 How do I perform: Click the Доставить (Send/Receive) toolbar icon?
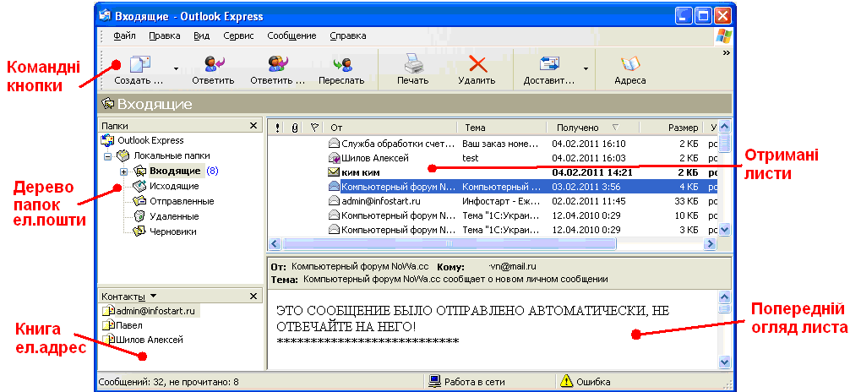[x=549, y=64]
